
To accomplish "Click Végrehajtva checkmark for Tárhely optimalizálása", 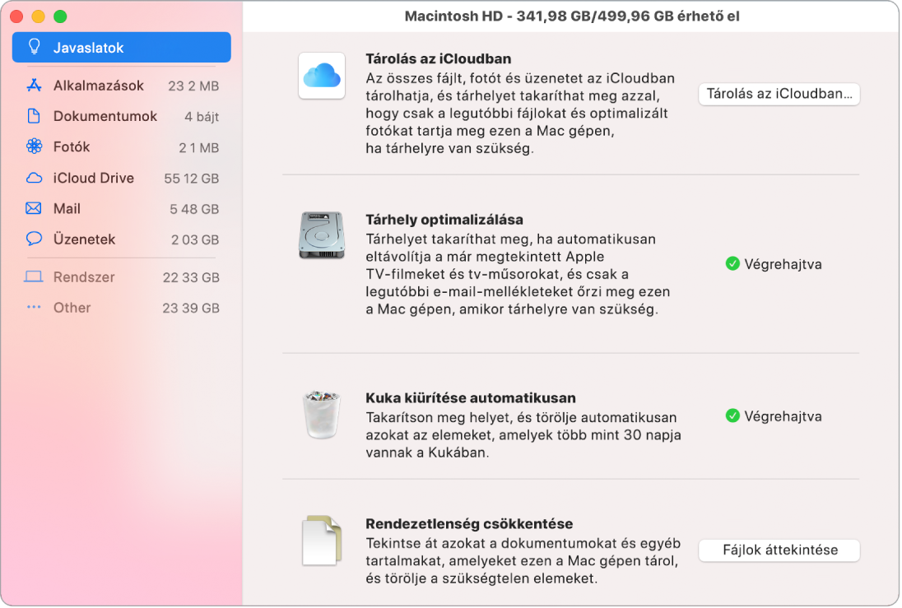I will click(x=733, y=264).
